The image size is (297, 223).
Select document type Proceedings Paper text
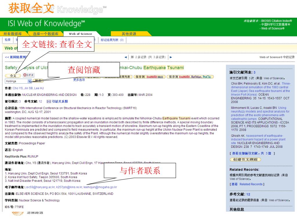coord(32,143)
